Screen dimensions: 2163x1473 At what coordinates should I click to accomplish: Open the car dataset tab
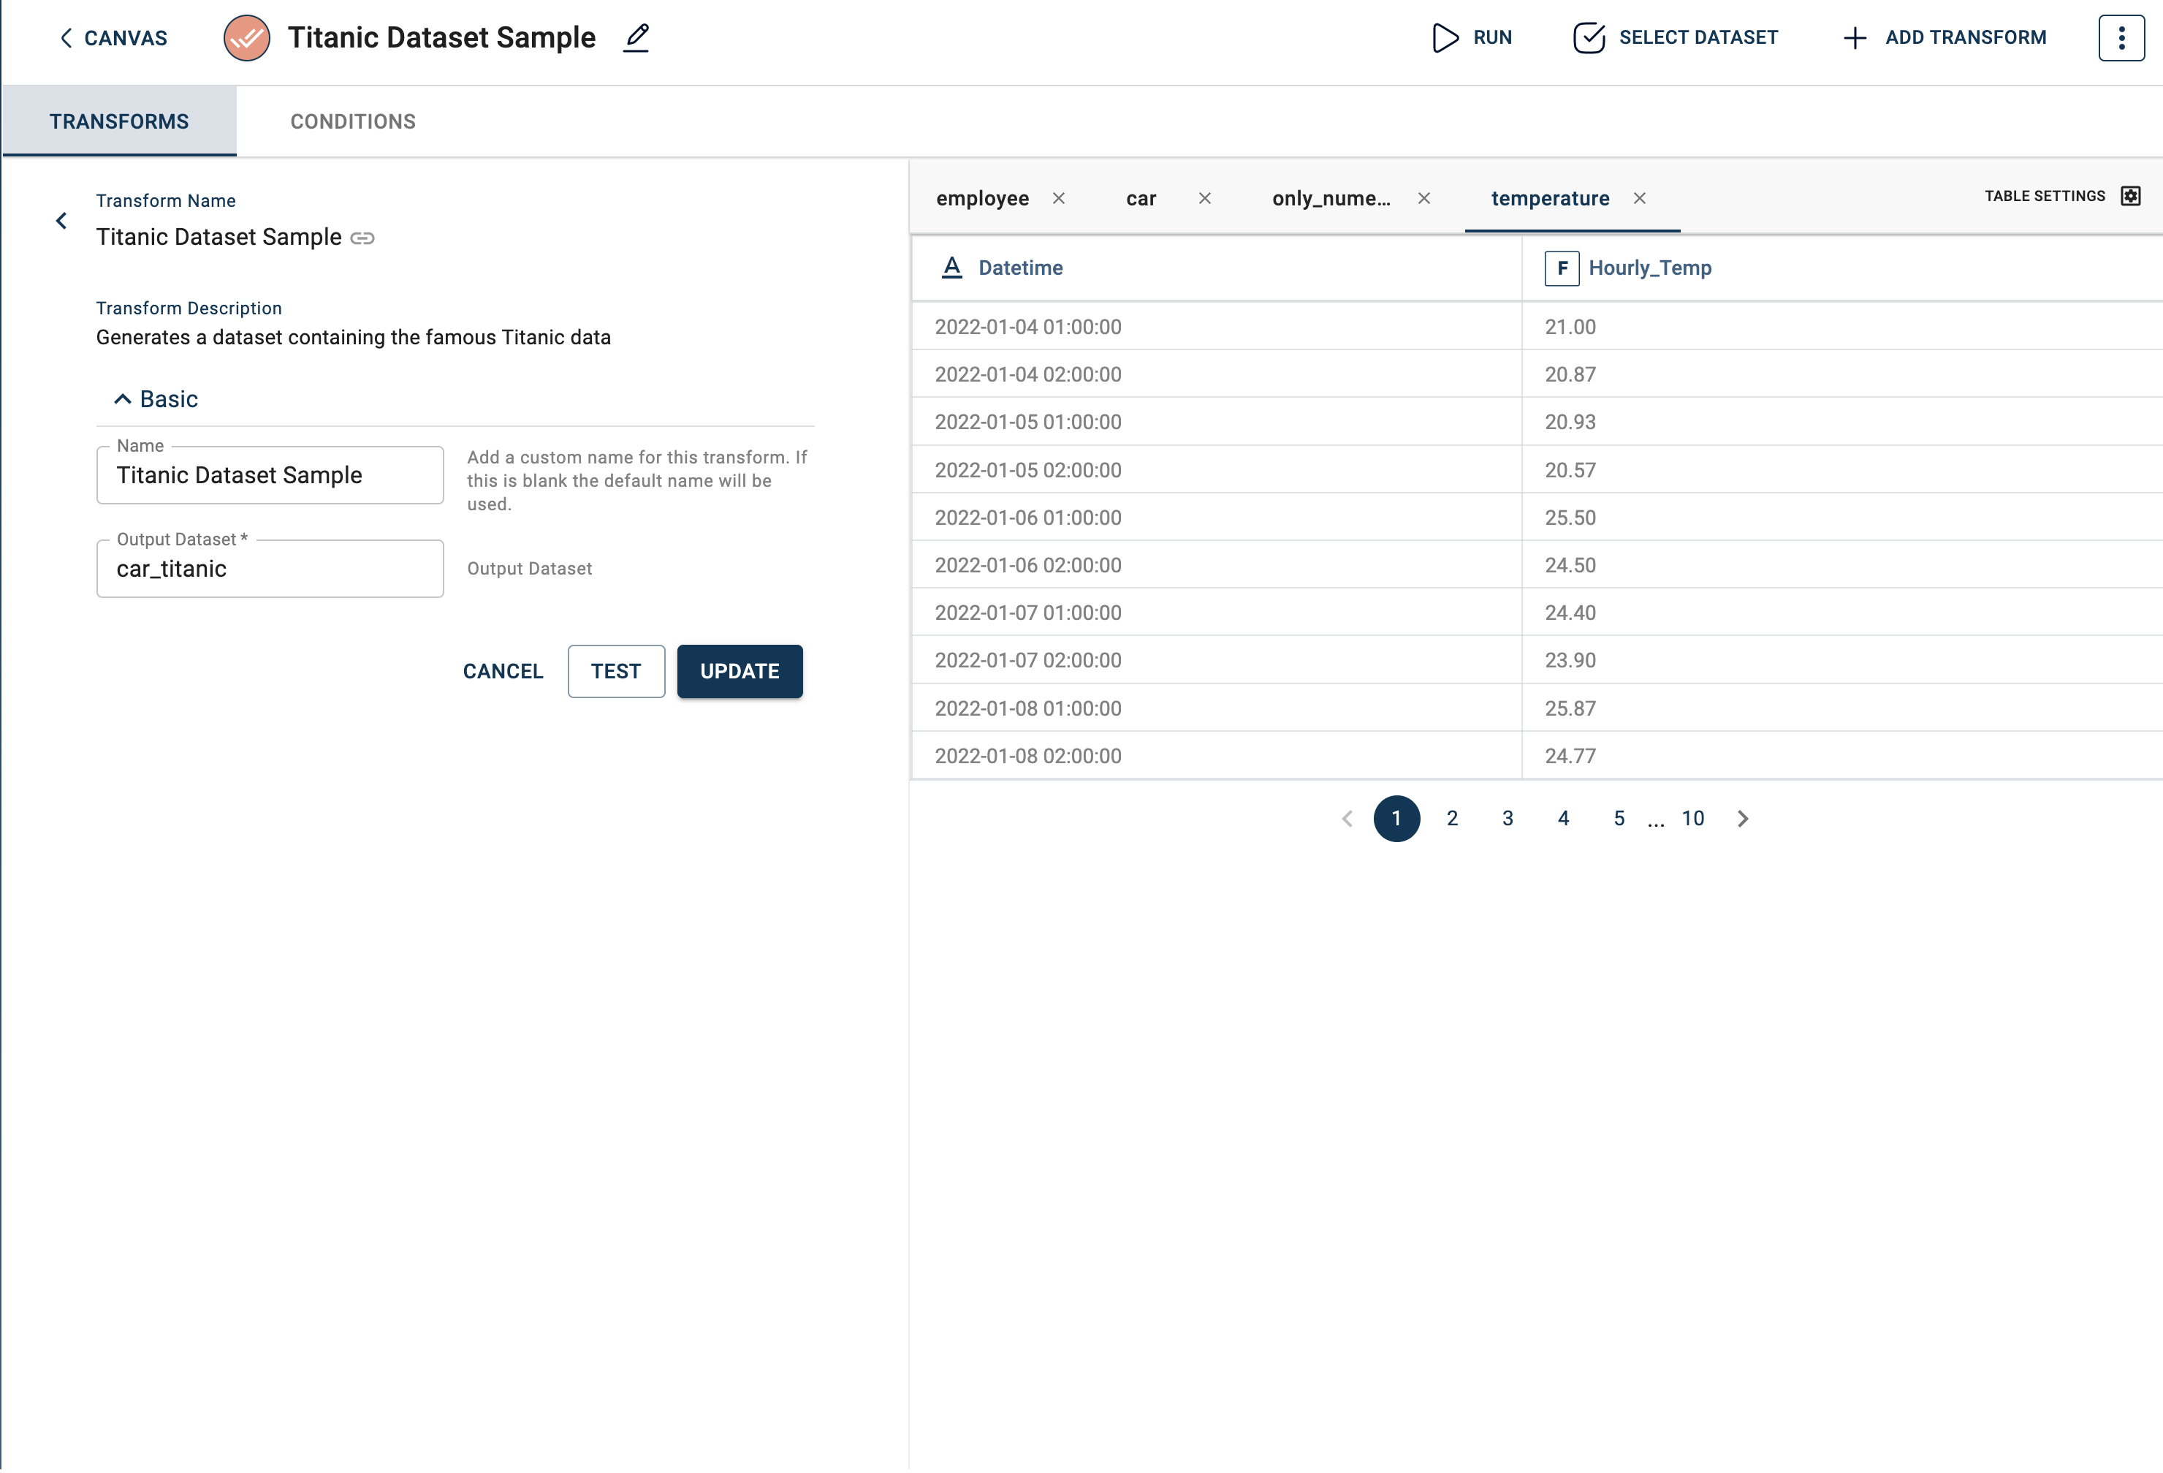tap(1141, 198)
